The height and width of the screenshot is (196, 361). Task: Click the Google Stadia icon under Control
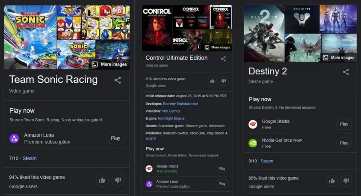coord(149,169)
